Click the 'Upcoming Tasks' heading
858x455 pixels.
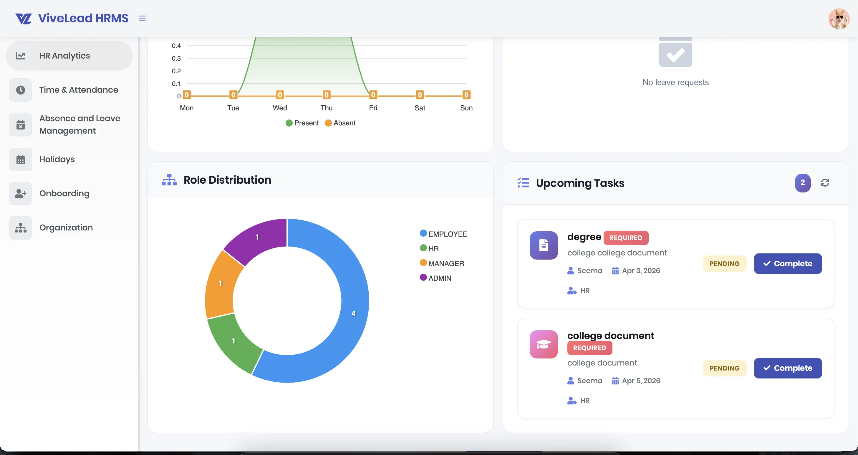click(x=580, y=183)
